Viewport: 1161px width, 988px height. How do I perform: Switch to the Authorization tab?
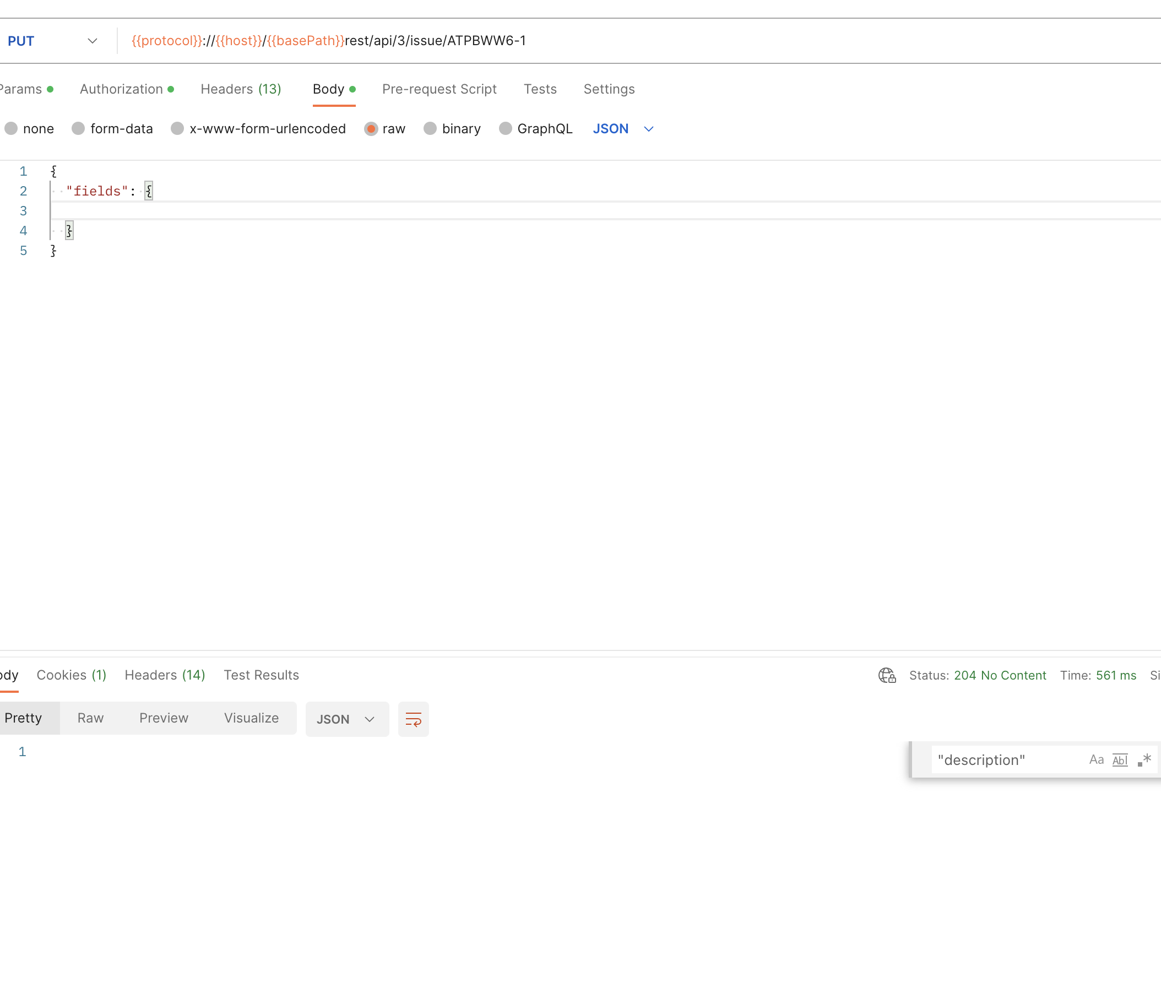tap(127, 89)
